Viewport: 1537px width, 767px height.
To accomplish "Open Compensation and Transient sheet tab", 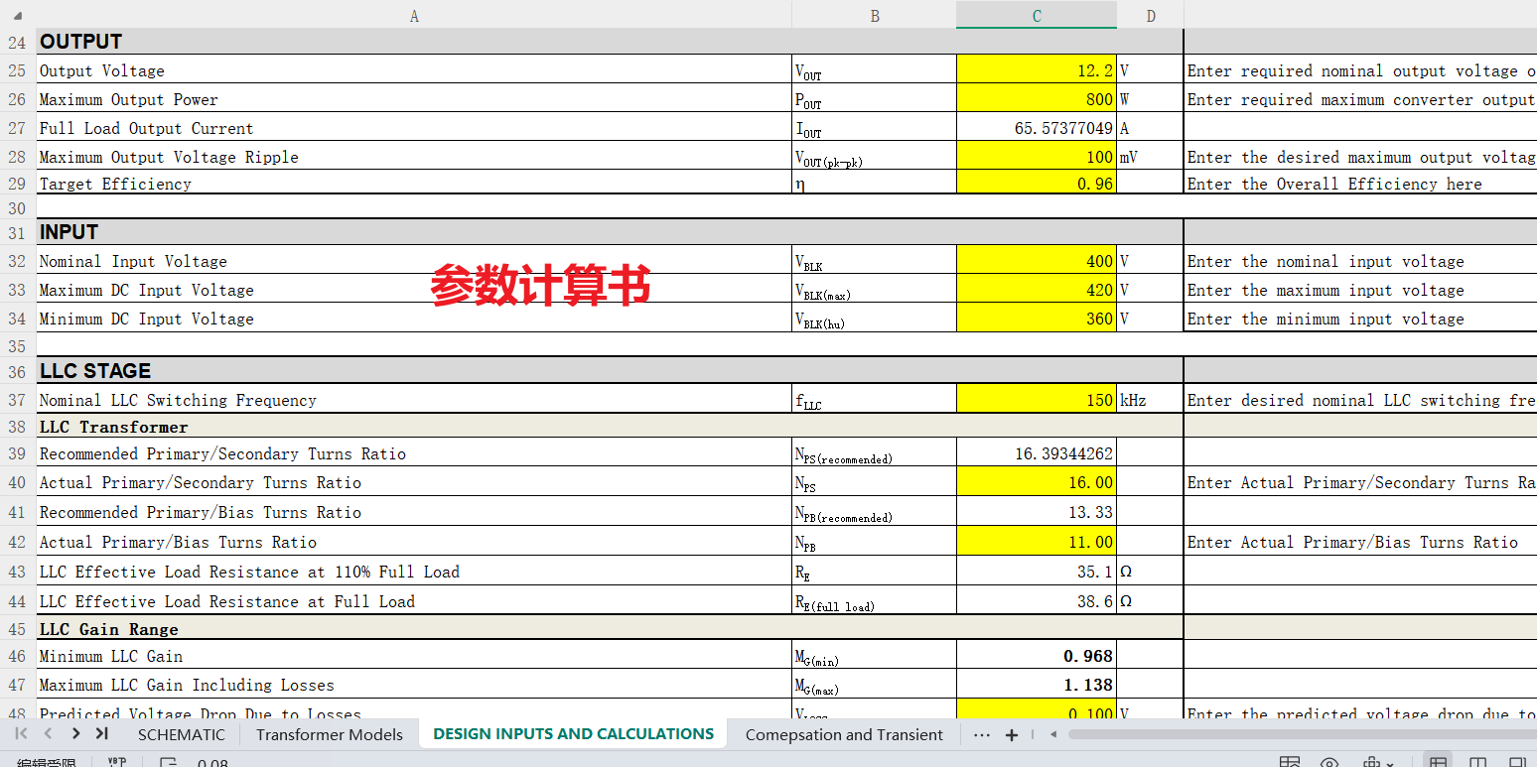I will [x=844, y=735].
